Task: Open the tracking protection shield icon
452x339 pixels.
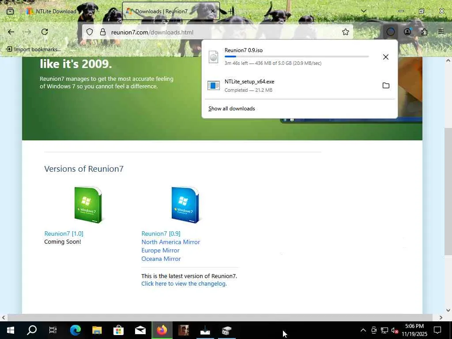Action: (x=90, y=32)
